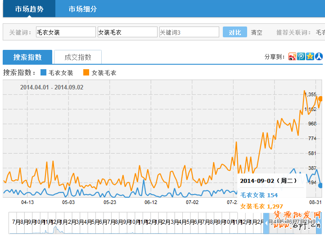Viewport: 325px width, 235px height.
Task: Click the blue data point at chart end
Action: [320, 185]
